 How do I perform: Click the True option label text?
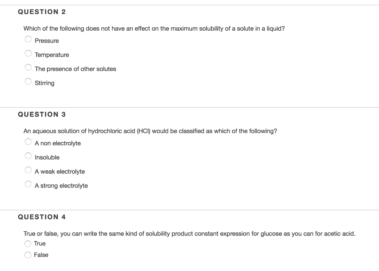[x=40, y=243]
